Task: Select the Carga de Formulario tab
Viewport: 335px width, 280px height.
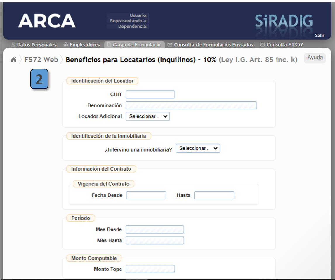Action: click(134, 45)
